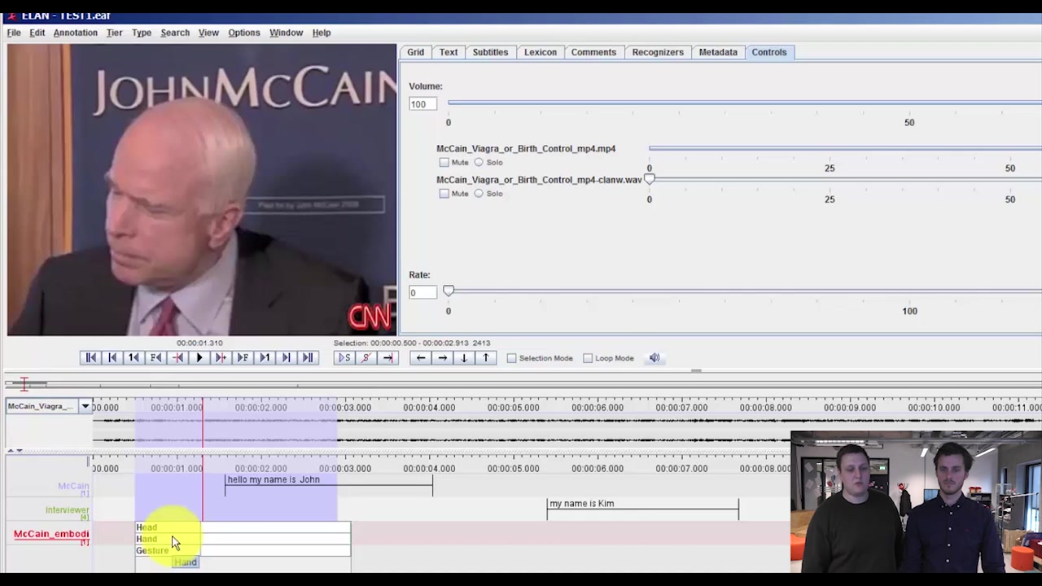The image size is (1042, 586).
Task: Step one second back button
Action: pos(134,358)
